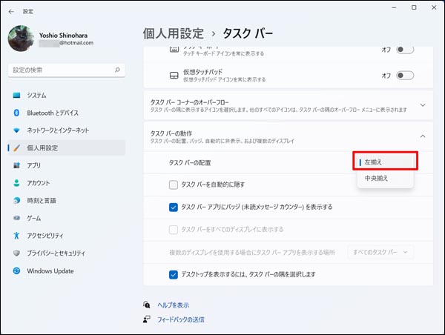Open Windows Update icon in sidebar
445x335 pixels.
16,271
